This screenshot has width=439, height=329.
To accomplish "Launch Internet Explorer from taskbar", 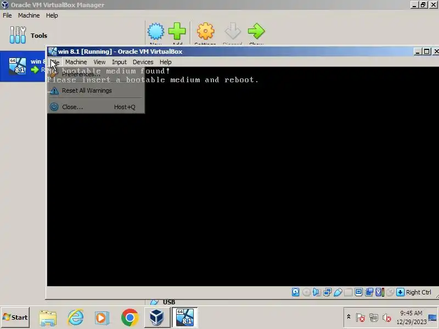I will pyautogui.click(x=75, y=317).
